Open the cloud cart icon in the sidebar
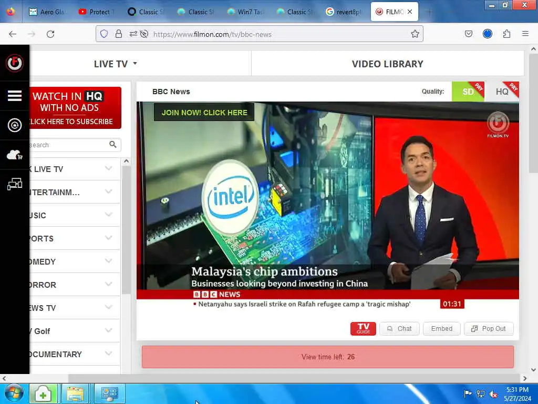The width and height of the screenshot is (538, 404). (x=14, y=155)
